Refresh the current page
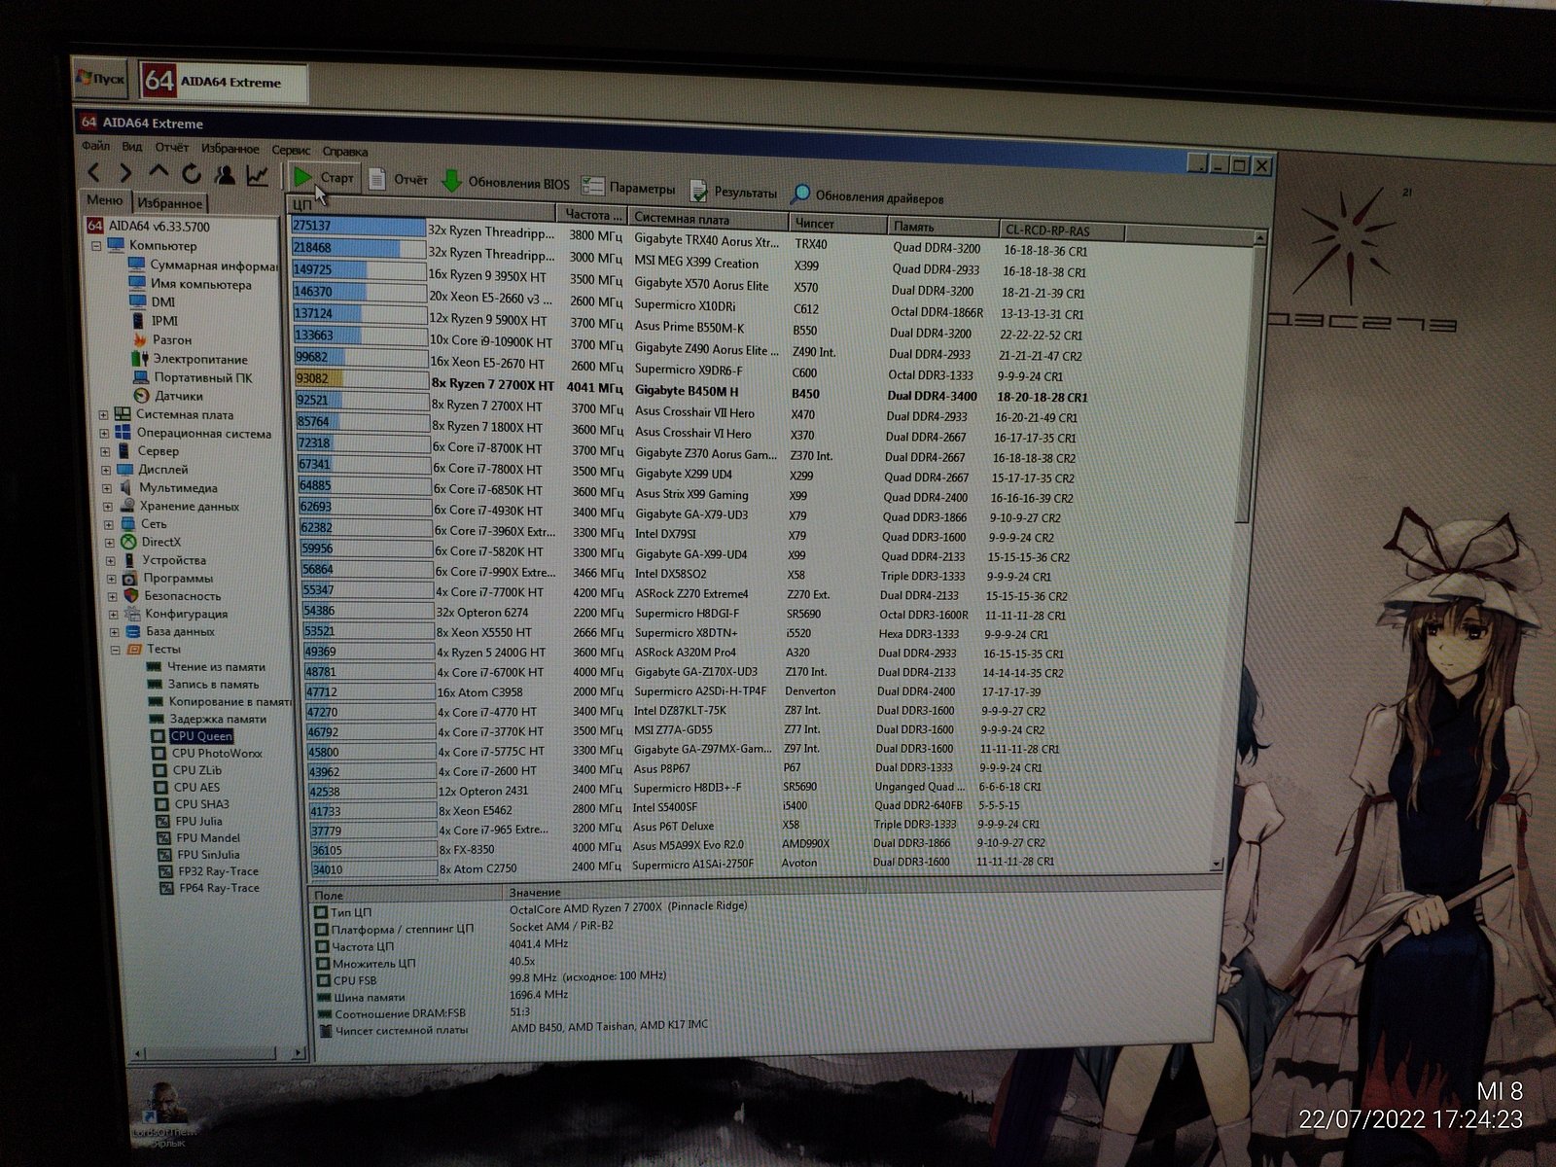This screenshot has height=1167, width=1556. (x=192, y=174)
